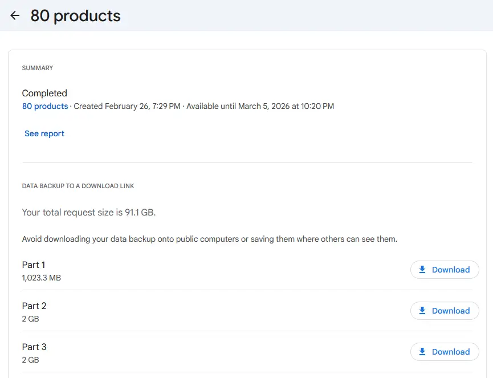Open the See report link
Viewport: 493px width, 378px height.
[44, 133]
